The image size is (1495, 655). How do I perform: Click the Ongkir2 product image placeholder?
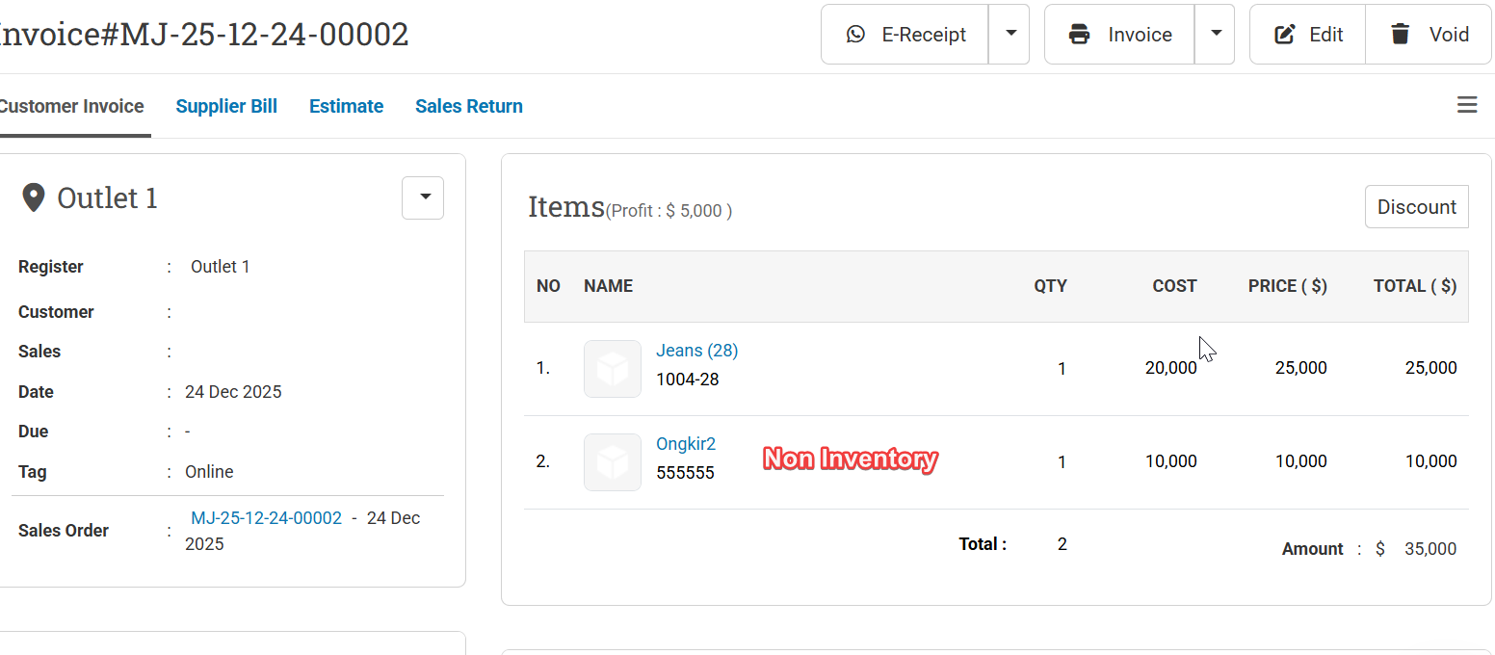(x=613, y=462)
